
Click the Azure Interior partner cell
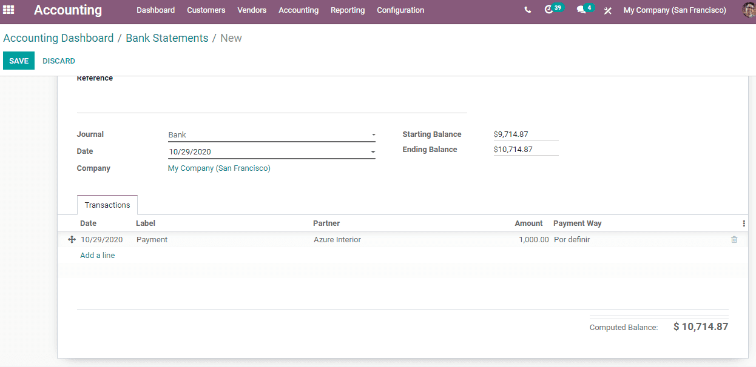pos(337,240)
